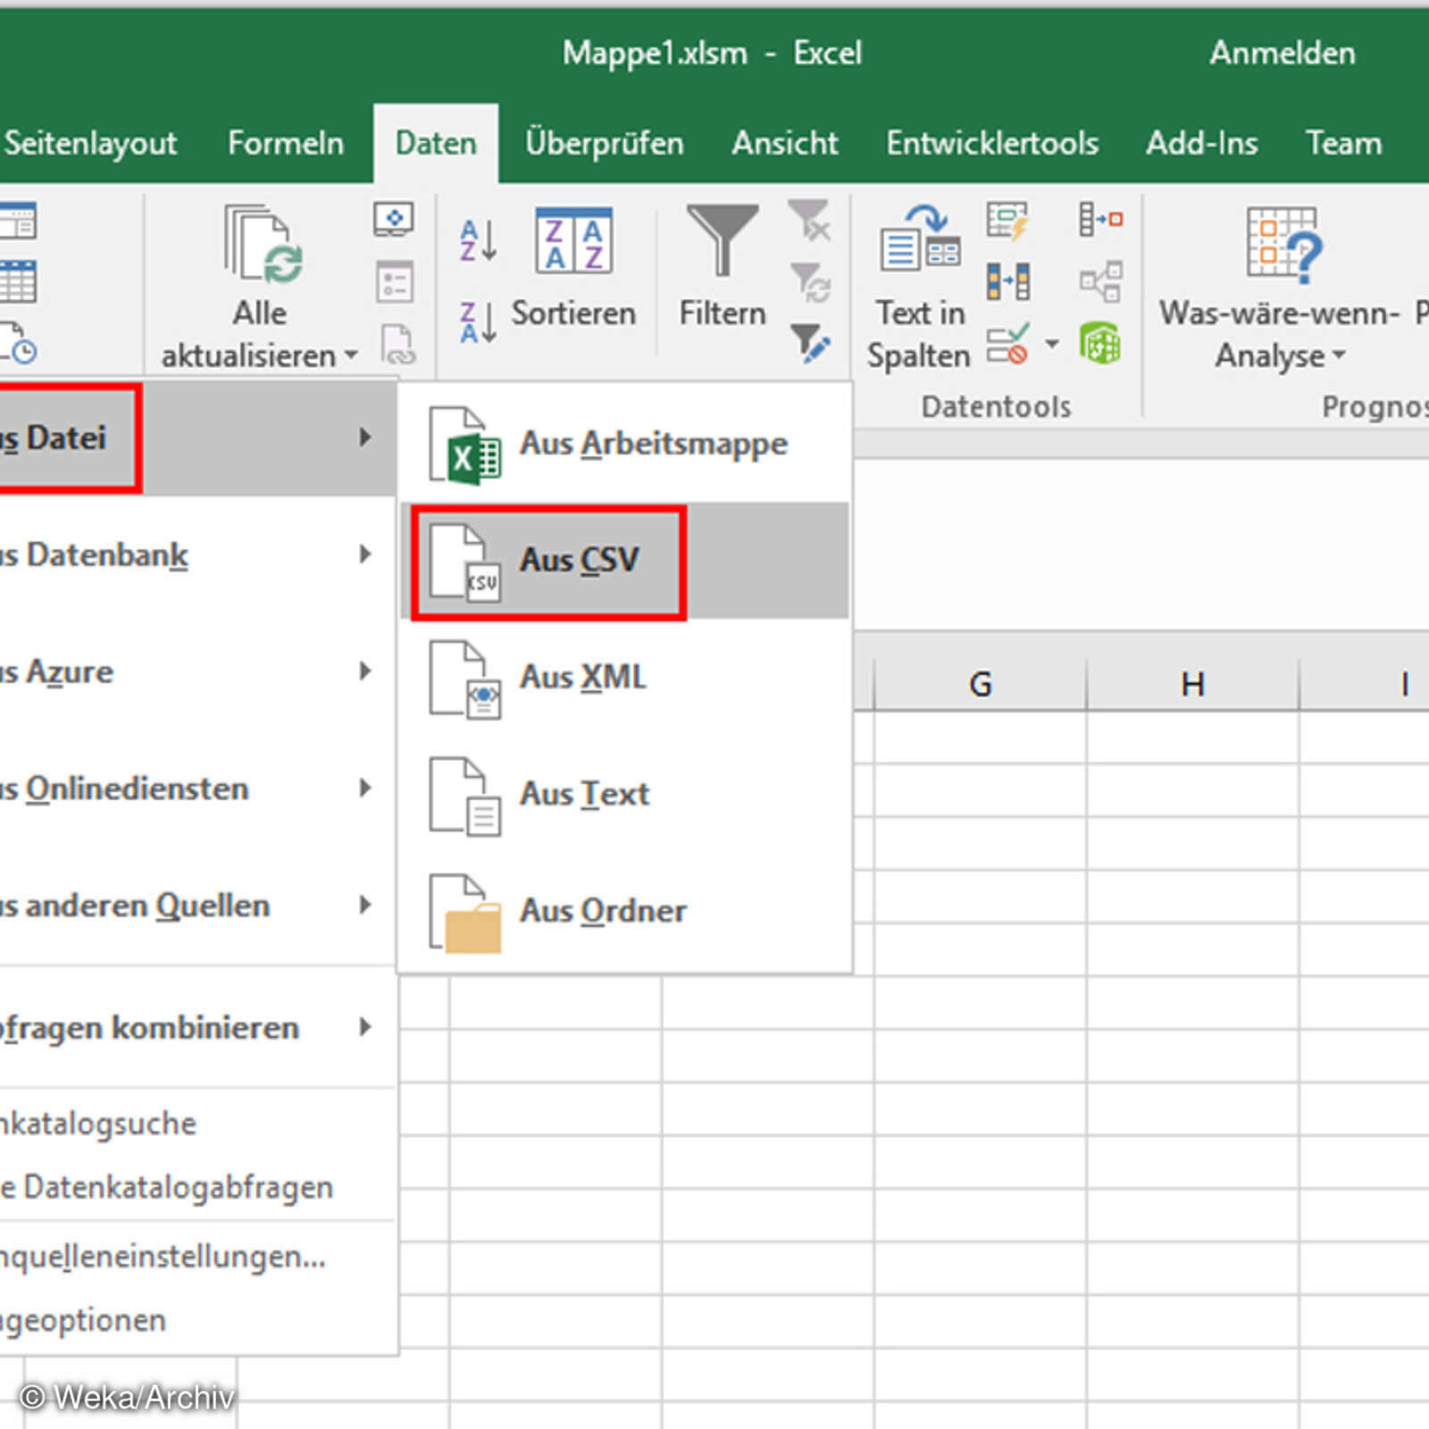Screen dimensions: 1429x1429
Task: Click the Anmelden link
Action: (x=1283, y=54)
